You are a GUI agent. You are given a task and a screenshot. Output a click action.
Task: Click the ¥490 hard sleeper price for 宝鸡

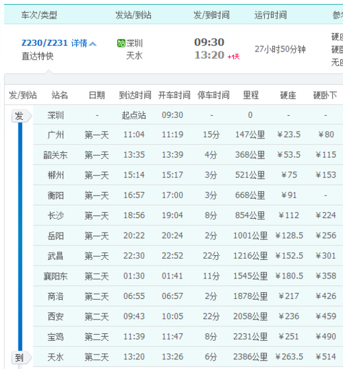click(x=326, y=337)
